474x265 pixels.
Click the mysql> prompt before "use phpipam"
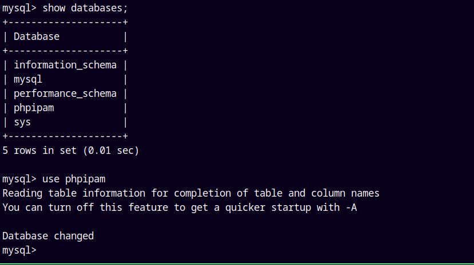(x=19, y=179)
